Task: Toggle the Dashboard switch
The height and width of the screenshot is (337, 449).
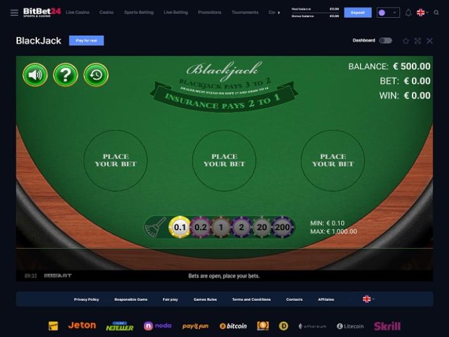Action: [385, 41]
